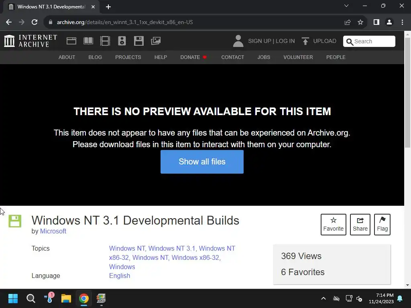
Task: Click the network tray icon
Action: click(x=349, y=298)
